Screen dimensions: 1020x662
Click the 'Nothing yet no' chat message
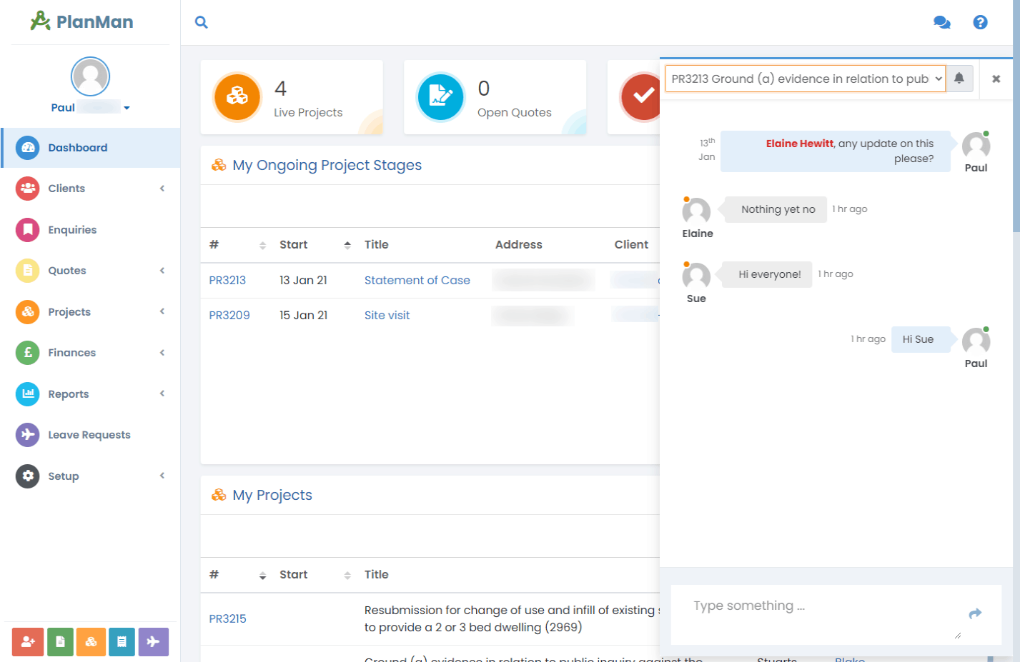[778, 209]
